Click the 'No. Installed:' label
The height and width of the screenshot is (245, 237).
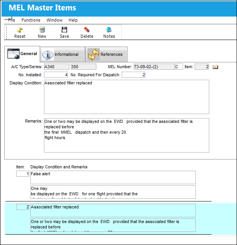click(x=30, y=75)
